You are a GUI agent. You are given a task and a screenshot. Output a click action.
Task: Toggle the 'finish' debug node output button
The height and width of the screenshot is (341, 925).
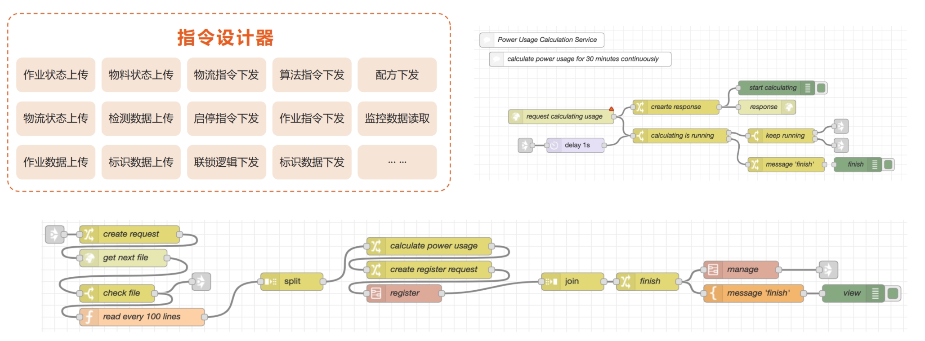(888, 164)
